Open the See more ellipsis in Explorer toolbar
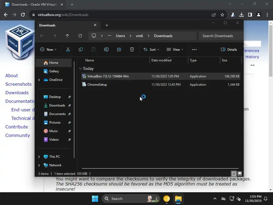Image resolution: width=273 pixels, height=205 pixels. click(x=194, y=49)
